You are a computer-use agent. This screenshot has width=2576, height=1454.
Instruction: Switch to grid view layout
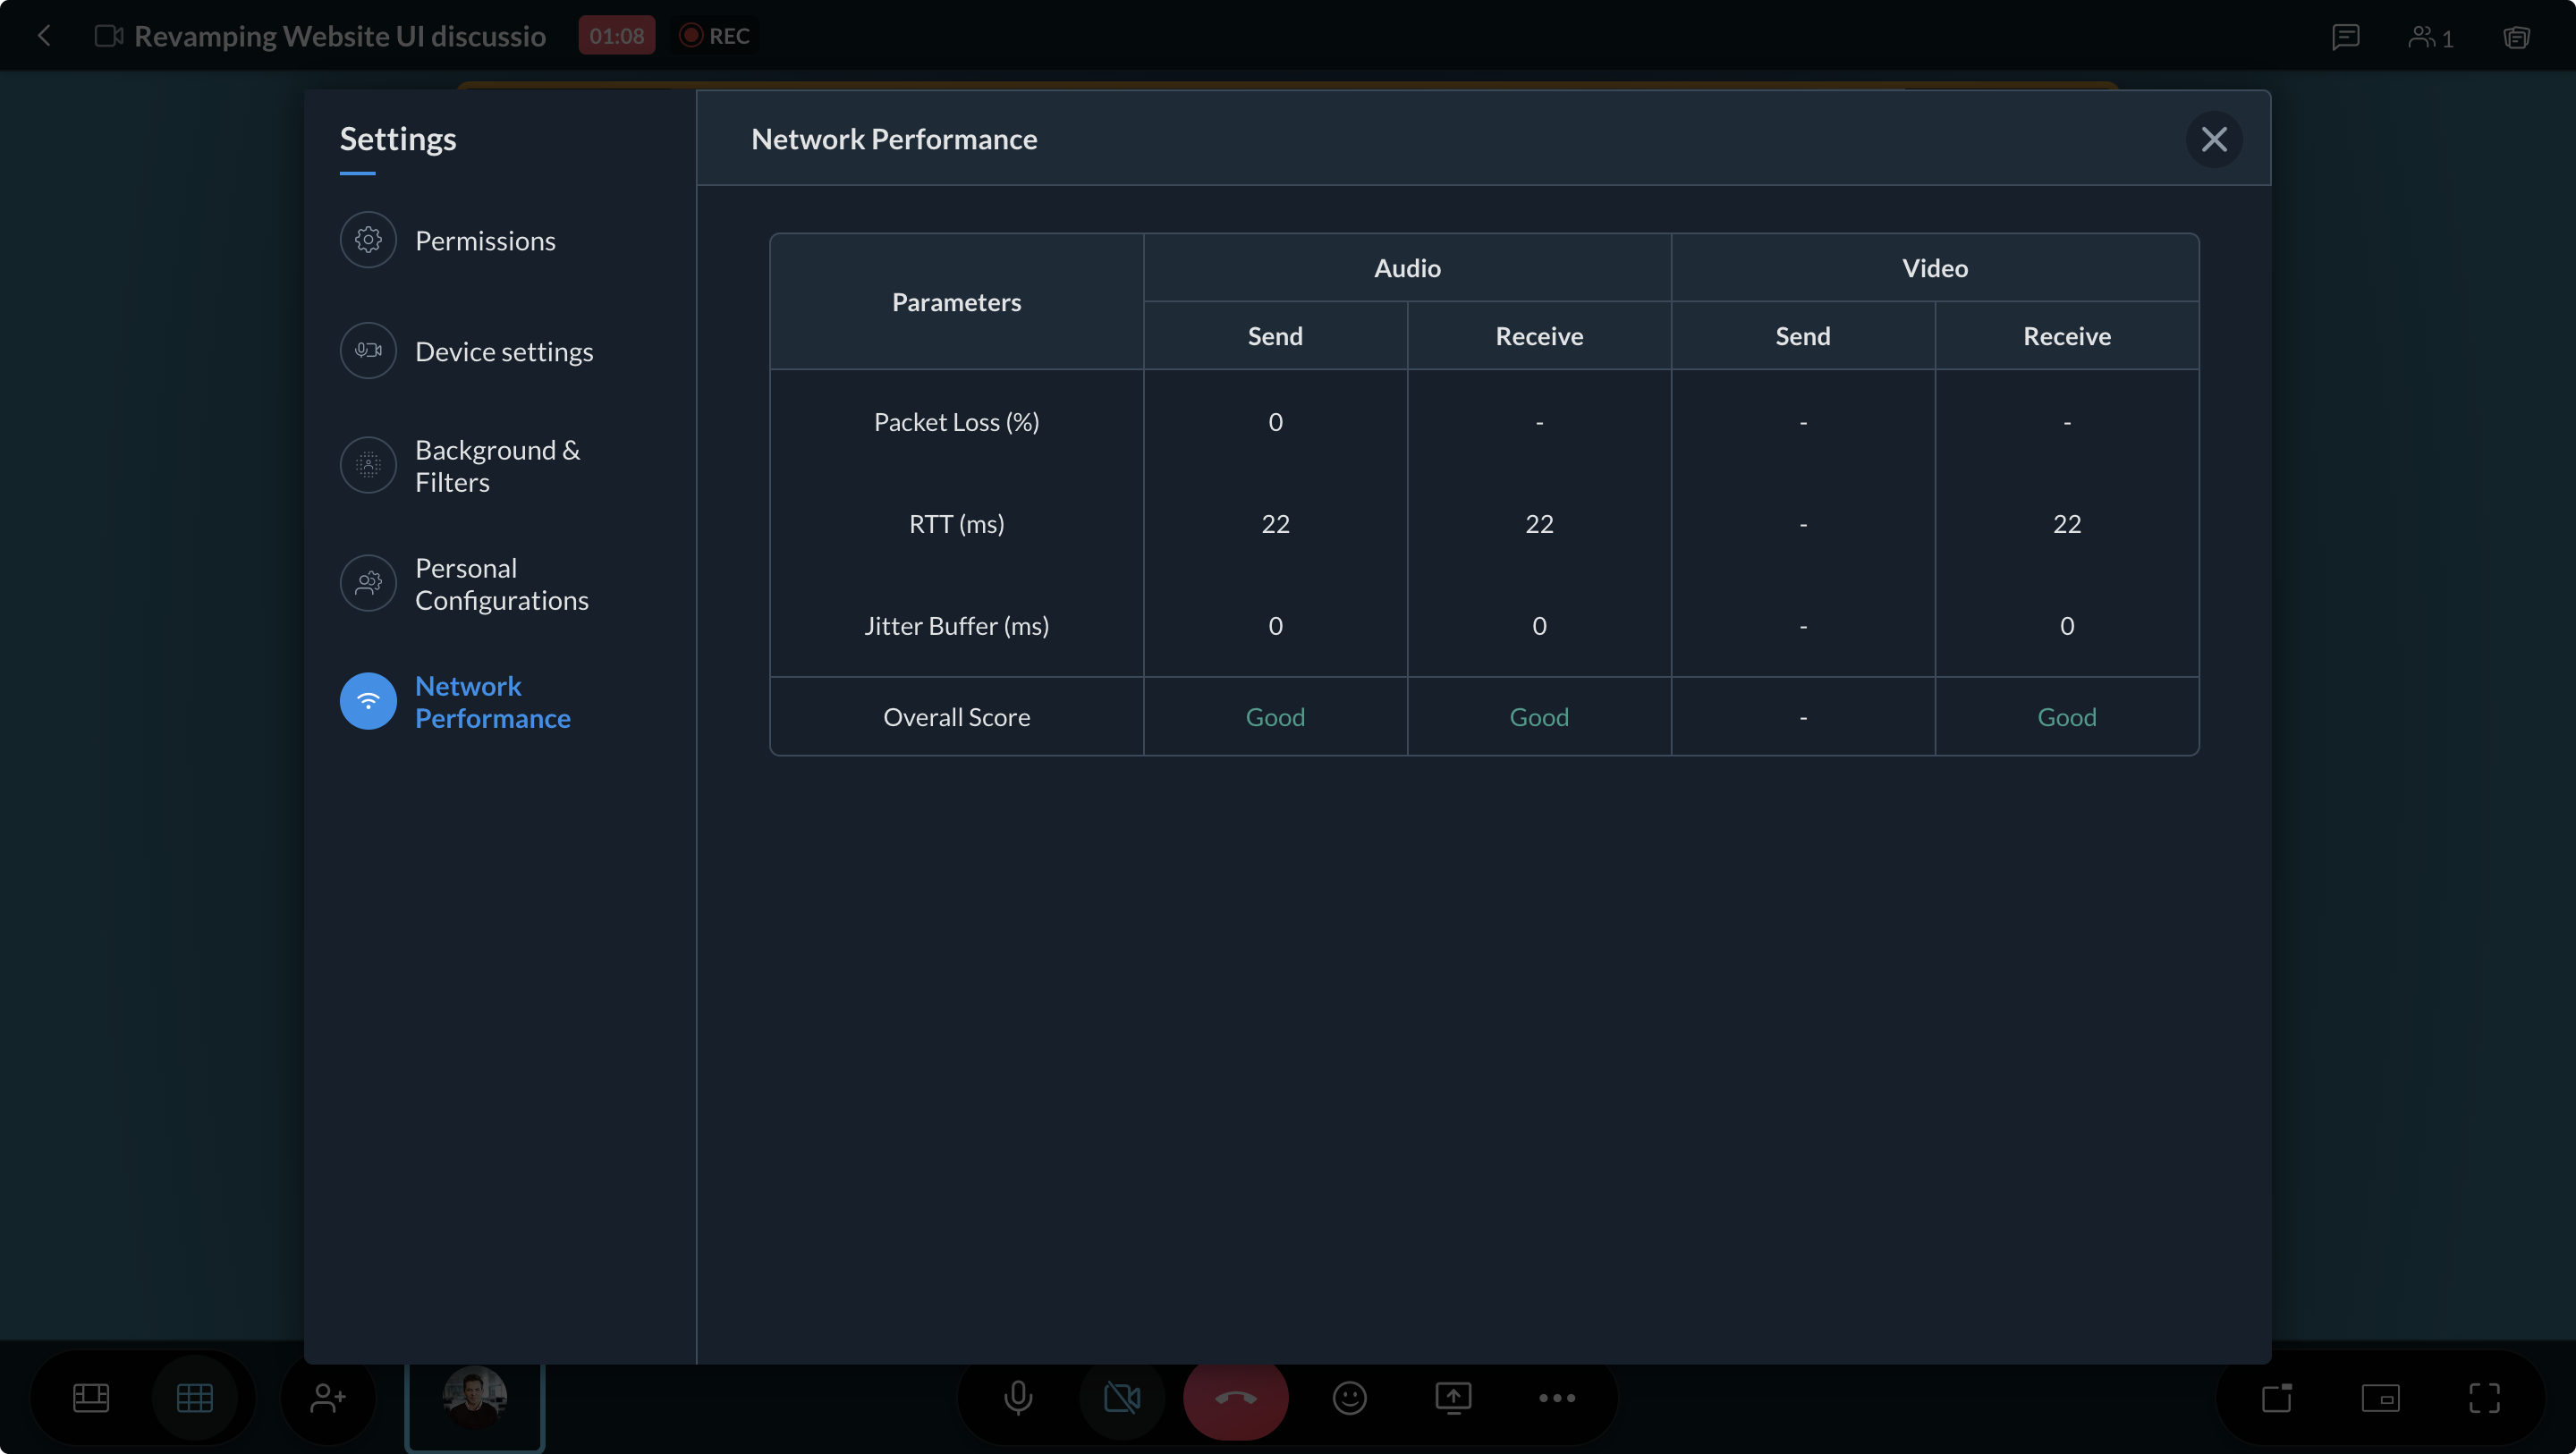[x=194, y=1397]
